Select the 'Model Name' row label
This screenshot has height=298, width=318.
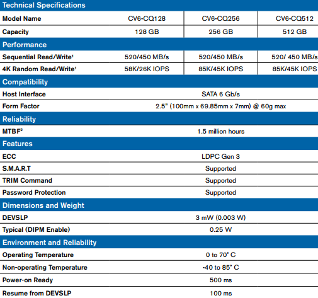21,18
